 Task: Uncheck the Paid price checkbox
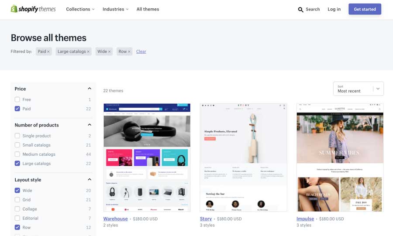[17, 109]
